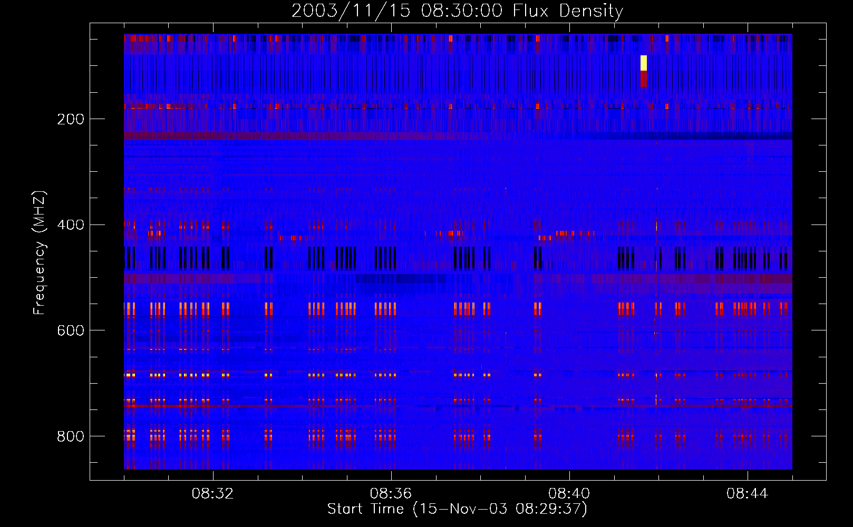Click the 08:36 time tick label
This screenshot has height=527, width=853.
[391, 494]
